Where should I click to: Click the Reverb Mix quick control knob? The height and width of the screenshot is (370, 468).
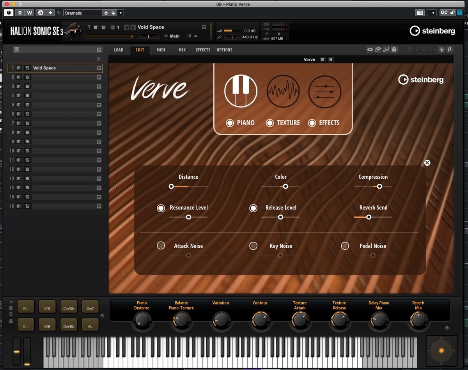tap(418, 321)
